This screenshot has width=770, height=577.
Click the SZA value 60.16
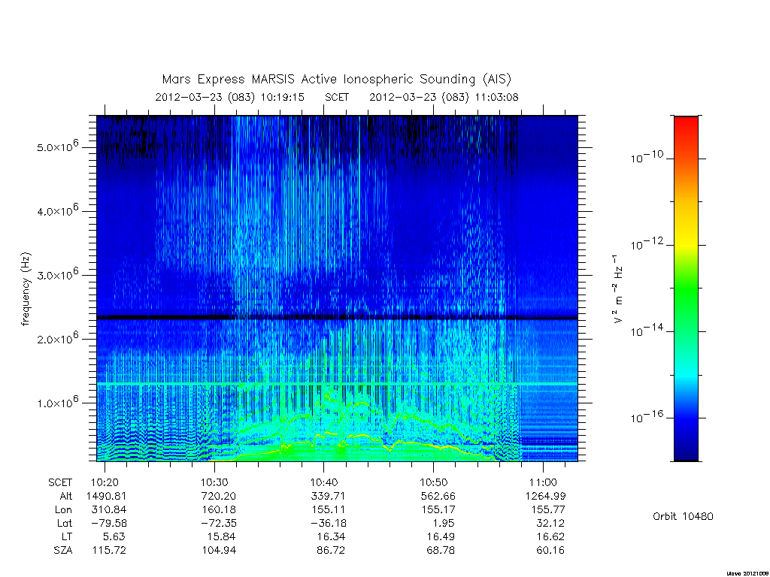click(550, 550)
